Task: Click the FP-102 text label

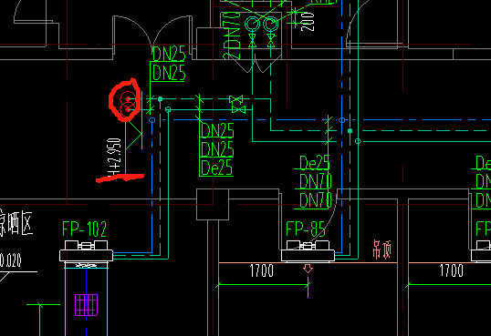Action: click(x=85, y=229)
